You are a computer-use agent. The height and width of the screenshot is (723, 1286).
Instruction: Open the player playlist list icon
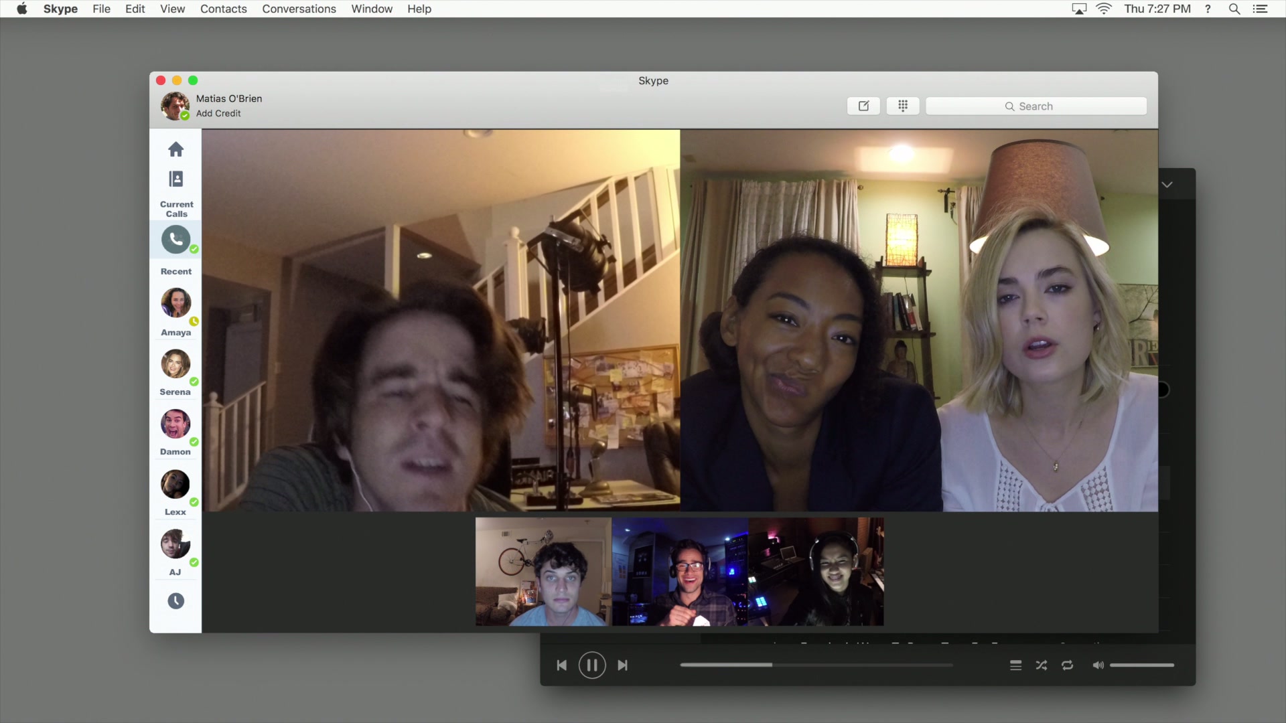[1015, 665]
